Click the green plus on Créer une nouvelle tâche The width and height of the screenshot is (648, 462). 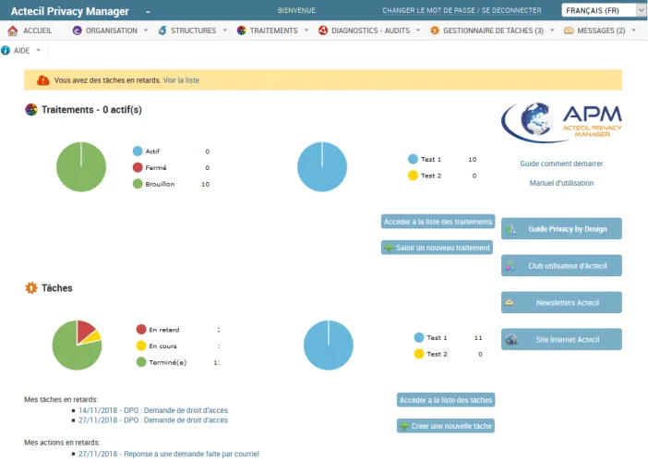404,426
